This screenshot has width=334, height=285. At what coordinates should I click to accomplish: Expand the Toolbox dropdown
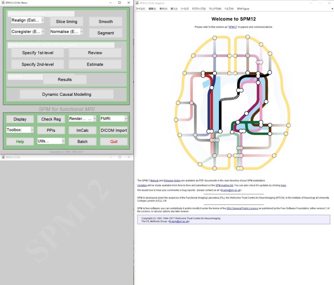click(x=20, y=130)
